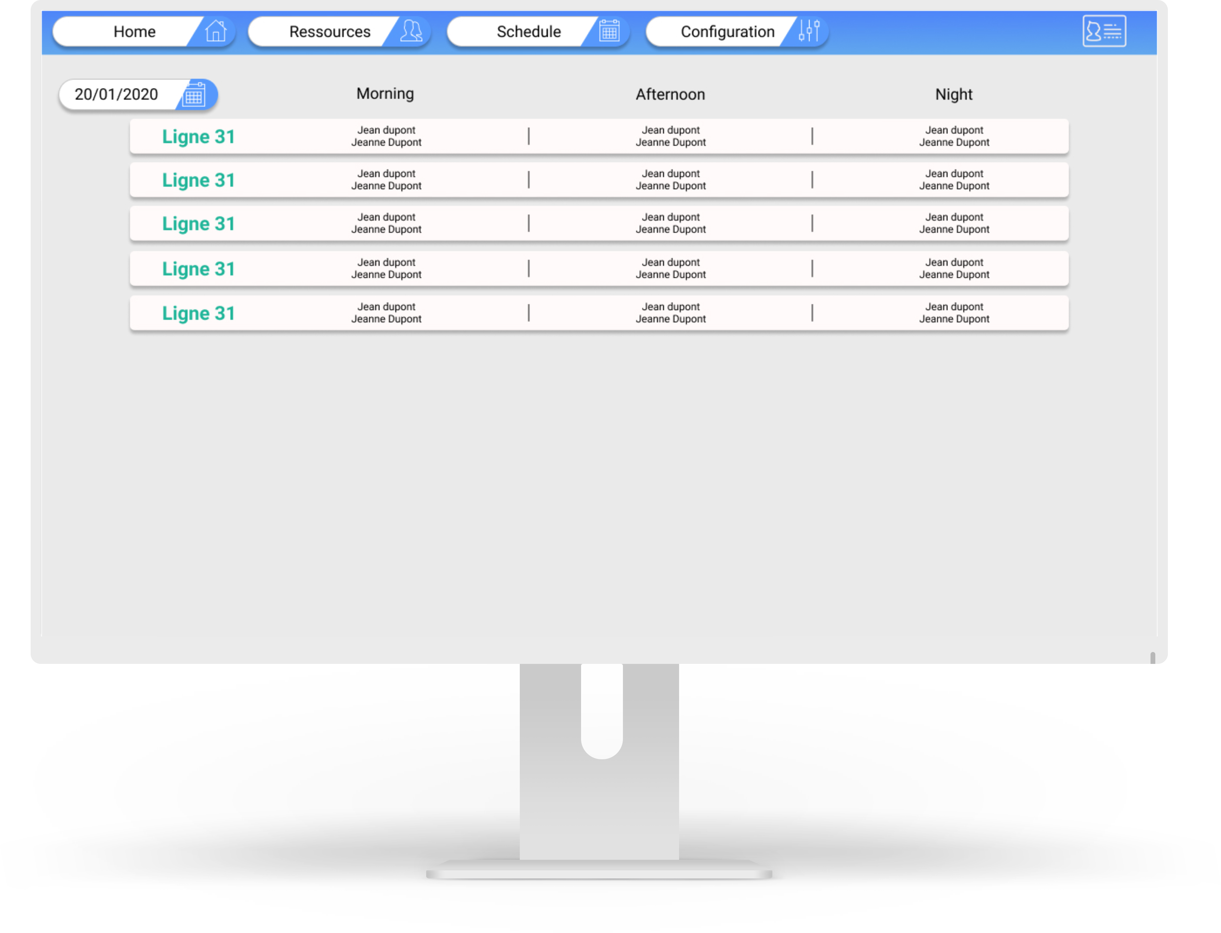Select the third Ligne 31 row label

(x=199, y=224)
